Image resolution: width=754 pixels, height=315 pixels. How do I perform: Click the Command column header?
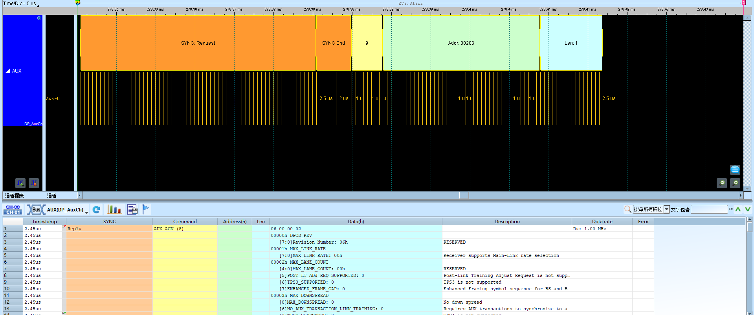click(x=185, y=222)
